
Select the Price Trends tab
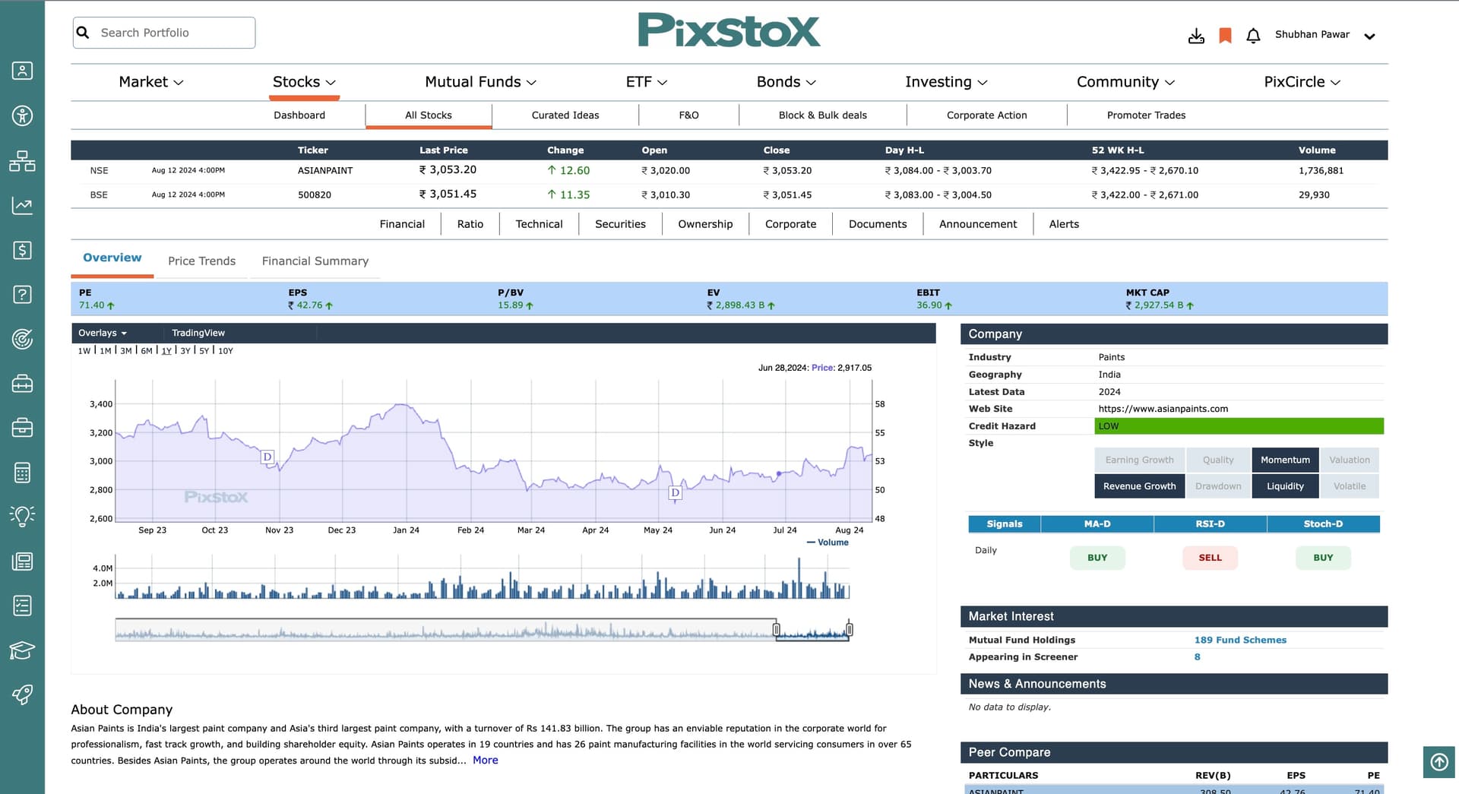pos(201,261)
